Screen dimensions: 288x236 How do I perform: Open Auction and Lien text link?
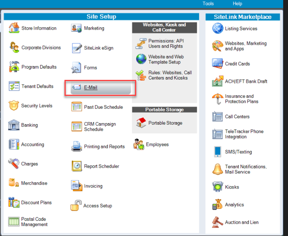(242, 222)
